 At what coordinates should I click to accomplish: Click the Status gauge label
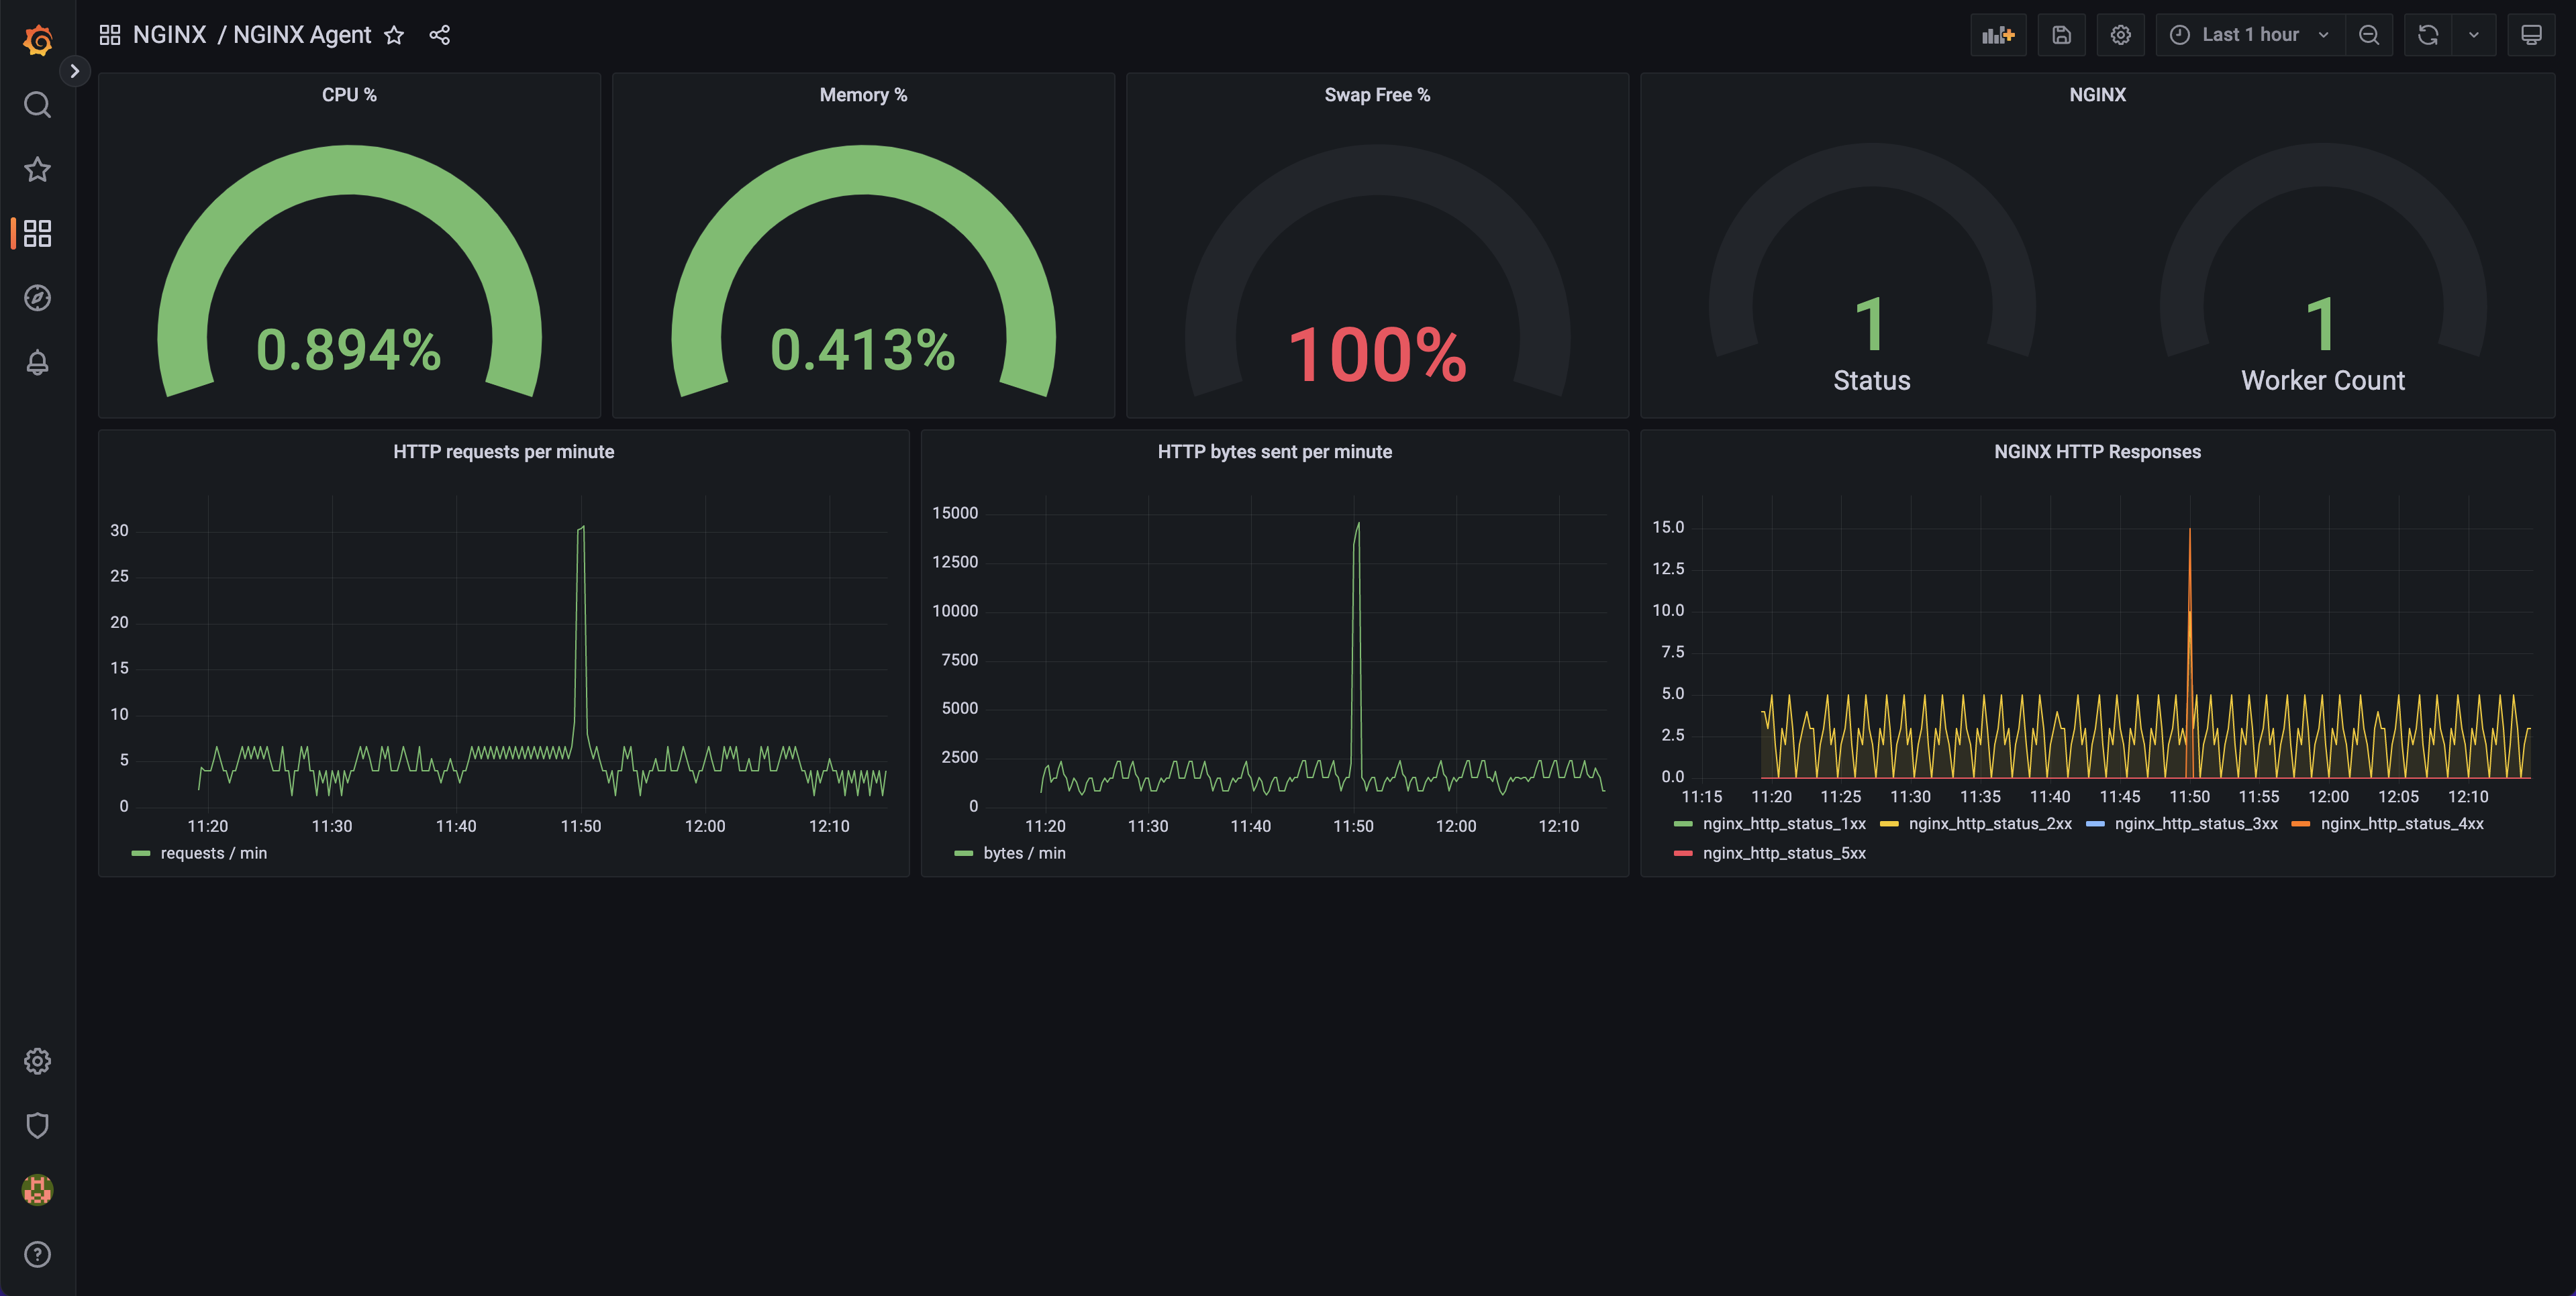[1871, 381]
